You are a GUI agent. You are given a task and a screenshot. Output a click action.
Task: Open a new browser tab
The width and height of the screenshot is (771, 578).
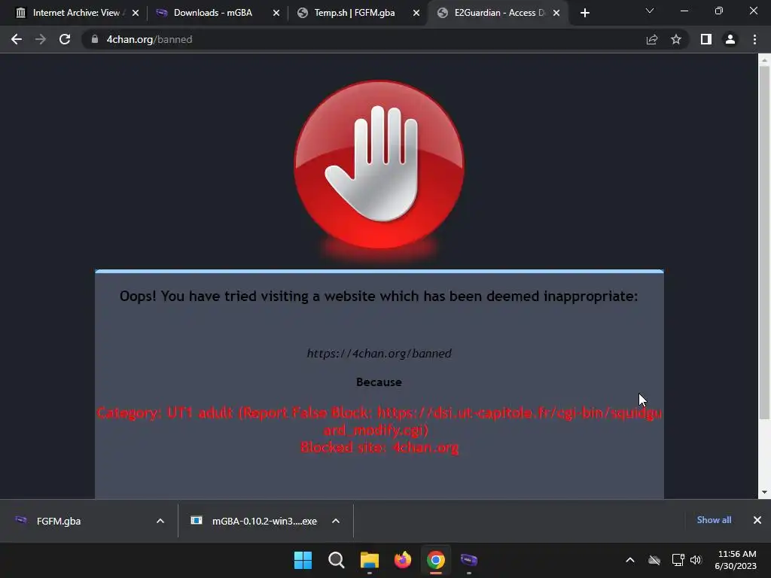[584, 13]
